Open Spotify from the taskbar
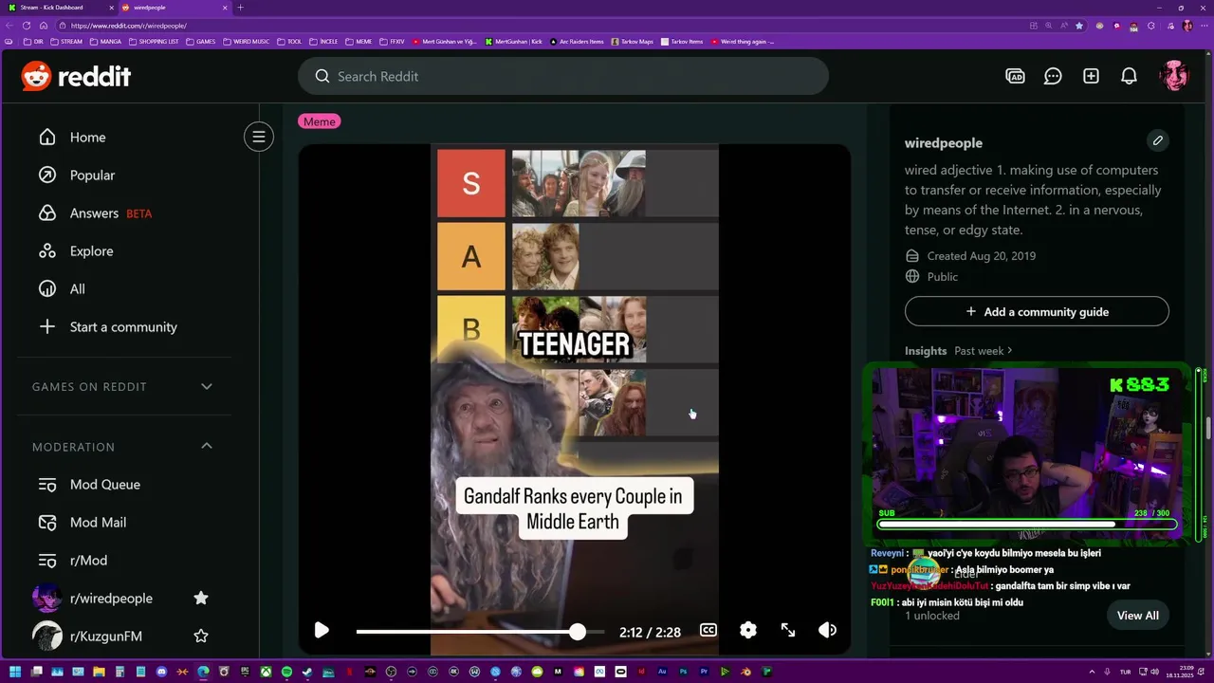This screenshot has width=1214, height=683. (x=286, y=672)
